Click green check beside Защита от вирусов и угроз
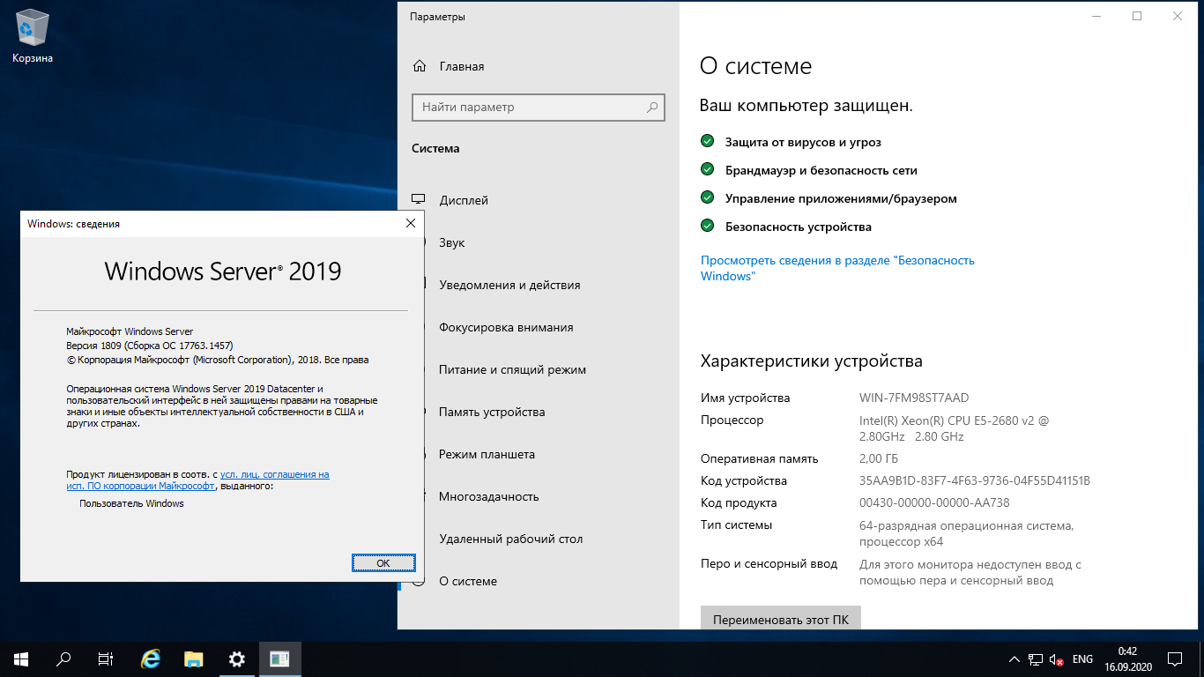The height and width of the screenshot is (677, 1204). tap(707, 141)
